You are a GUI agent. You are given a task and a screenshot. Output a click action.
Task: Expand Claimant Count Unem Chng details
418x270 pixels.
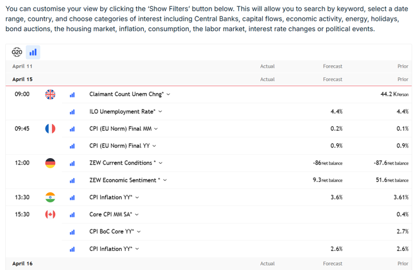pos(168,94)
